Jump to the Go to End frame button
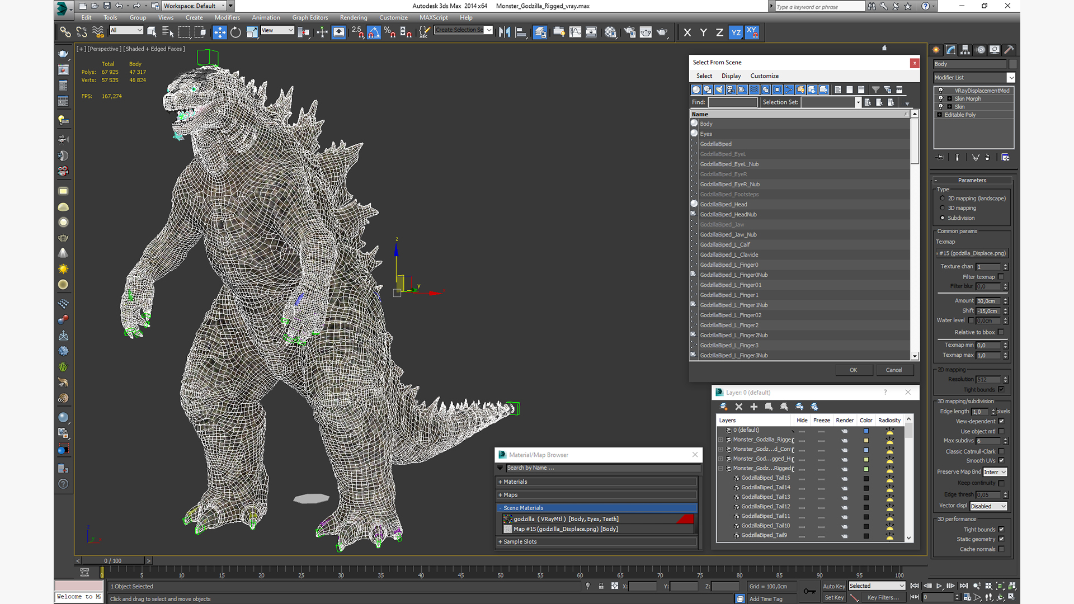 pos(964,586)
